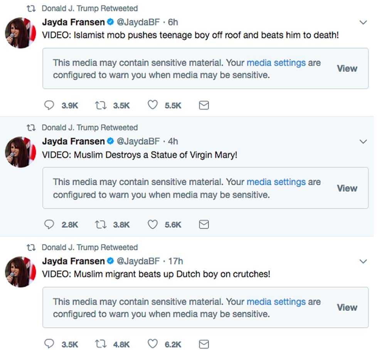Click the reply bubble icon on the rooftop video tweet
The height and width of the screenshot is (350, 377).
click(49, 105)
